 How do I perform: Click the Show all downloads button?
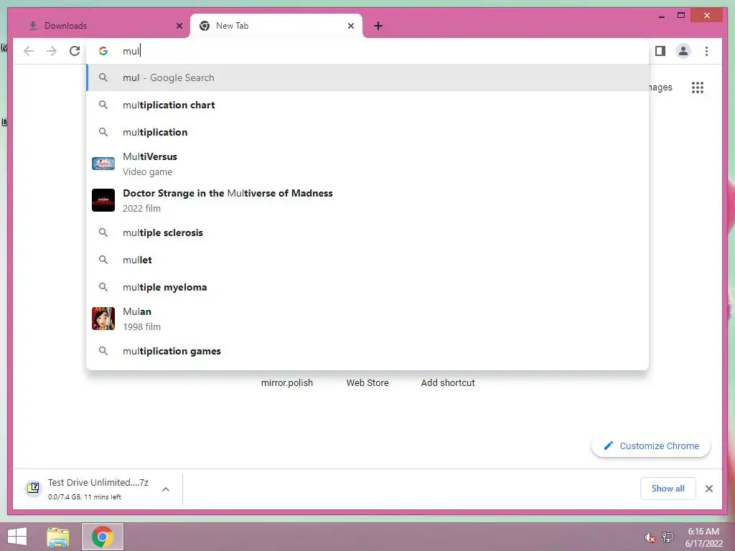pos(668,489)
